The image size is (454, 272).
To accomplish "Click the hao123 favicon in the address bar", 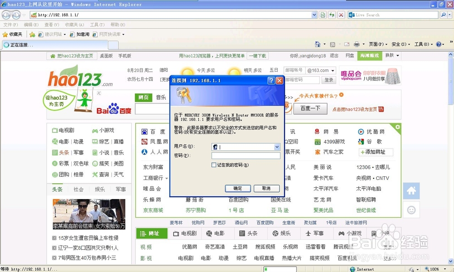I will 34,15.
